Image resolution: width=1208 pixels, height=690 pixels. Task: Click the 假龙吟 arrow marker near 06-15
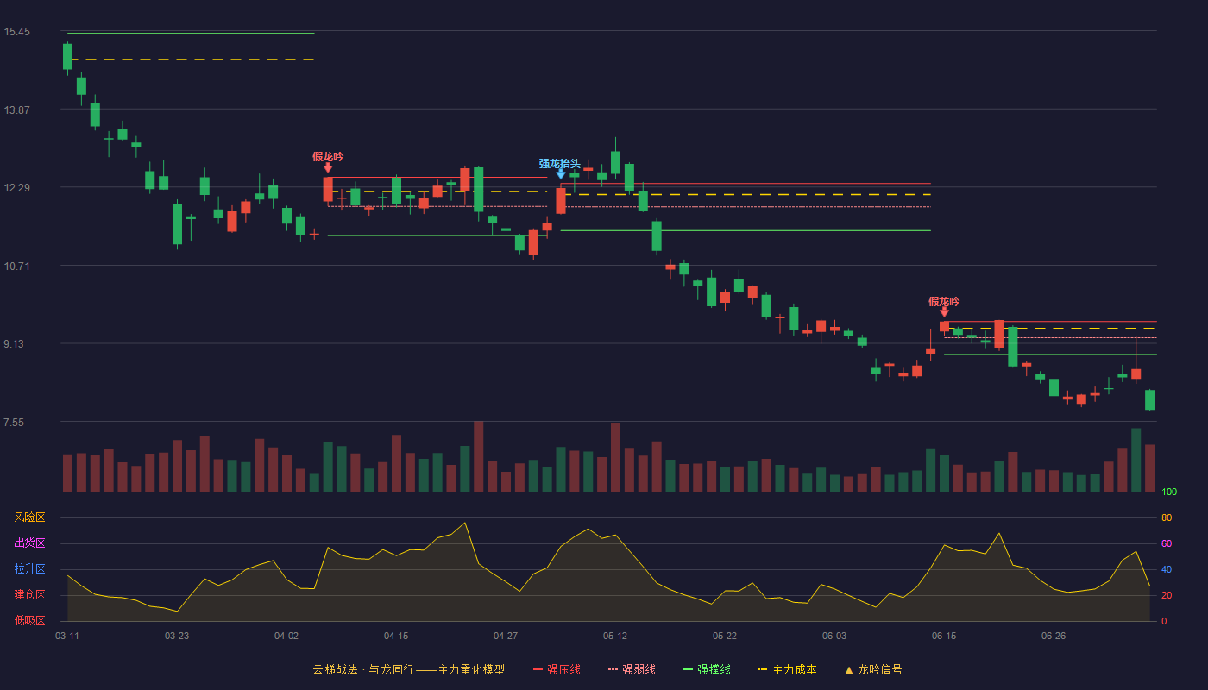click(944, 311)
